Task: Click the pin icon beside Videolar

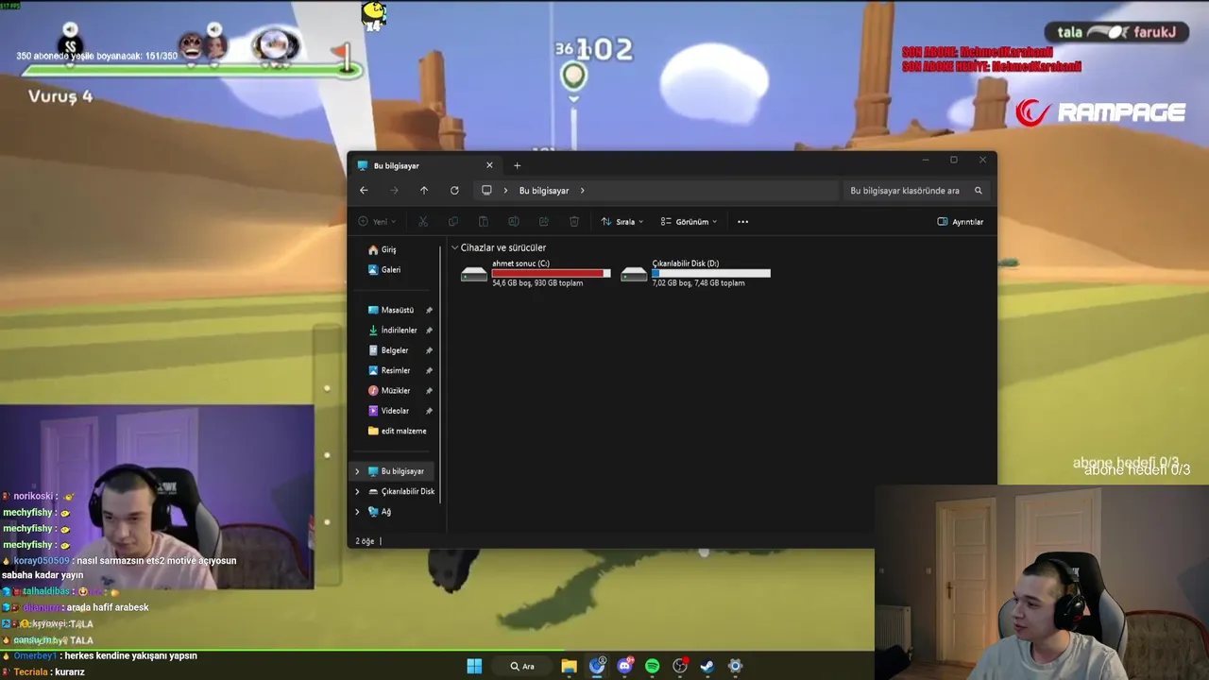Action: pos(429,411)
